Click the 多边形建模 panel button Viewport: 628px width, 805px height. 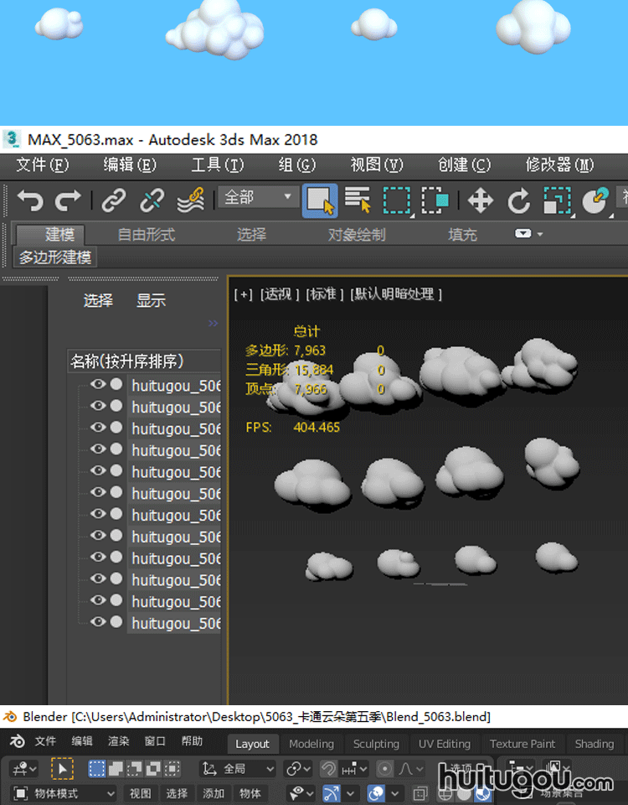coord(55,257)
